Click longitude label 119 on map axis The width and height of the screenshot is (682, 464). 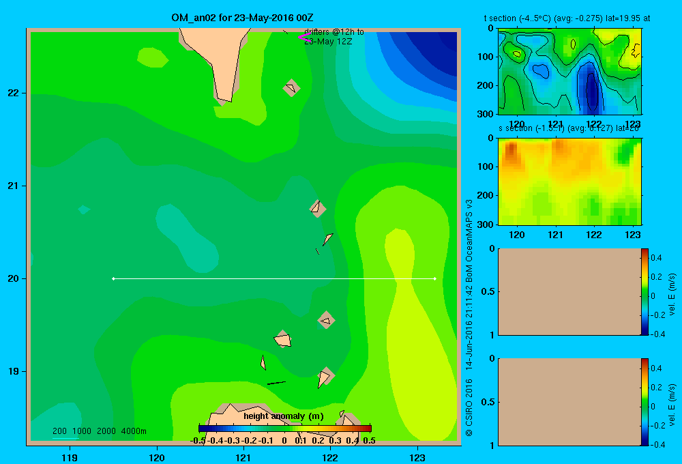70,457
